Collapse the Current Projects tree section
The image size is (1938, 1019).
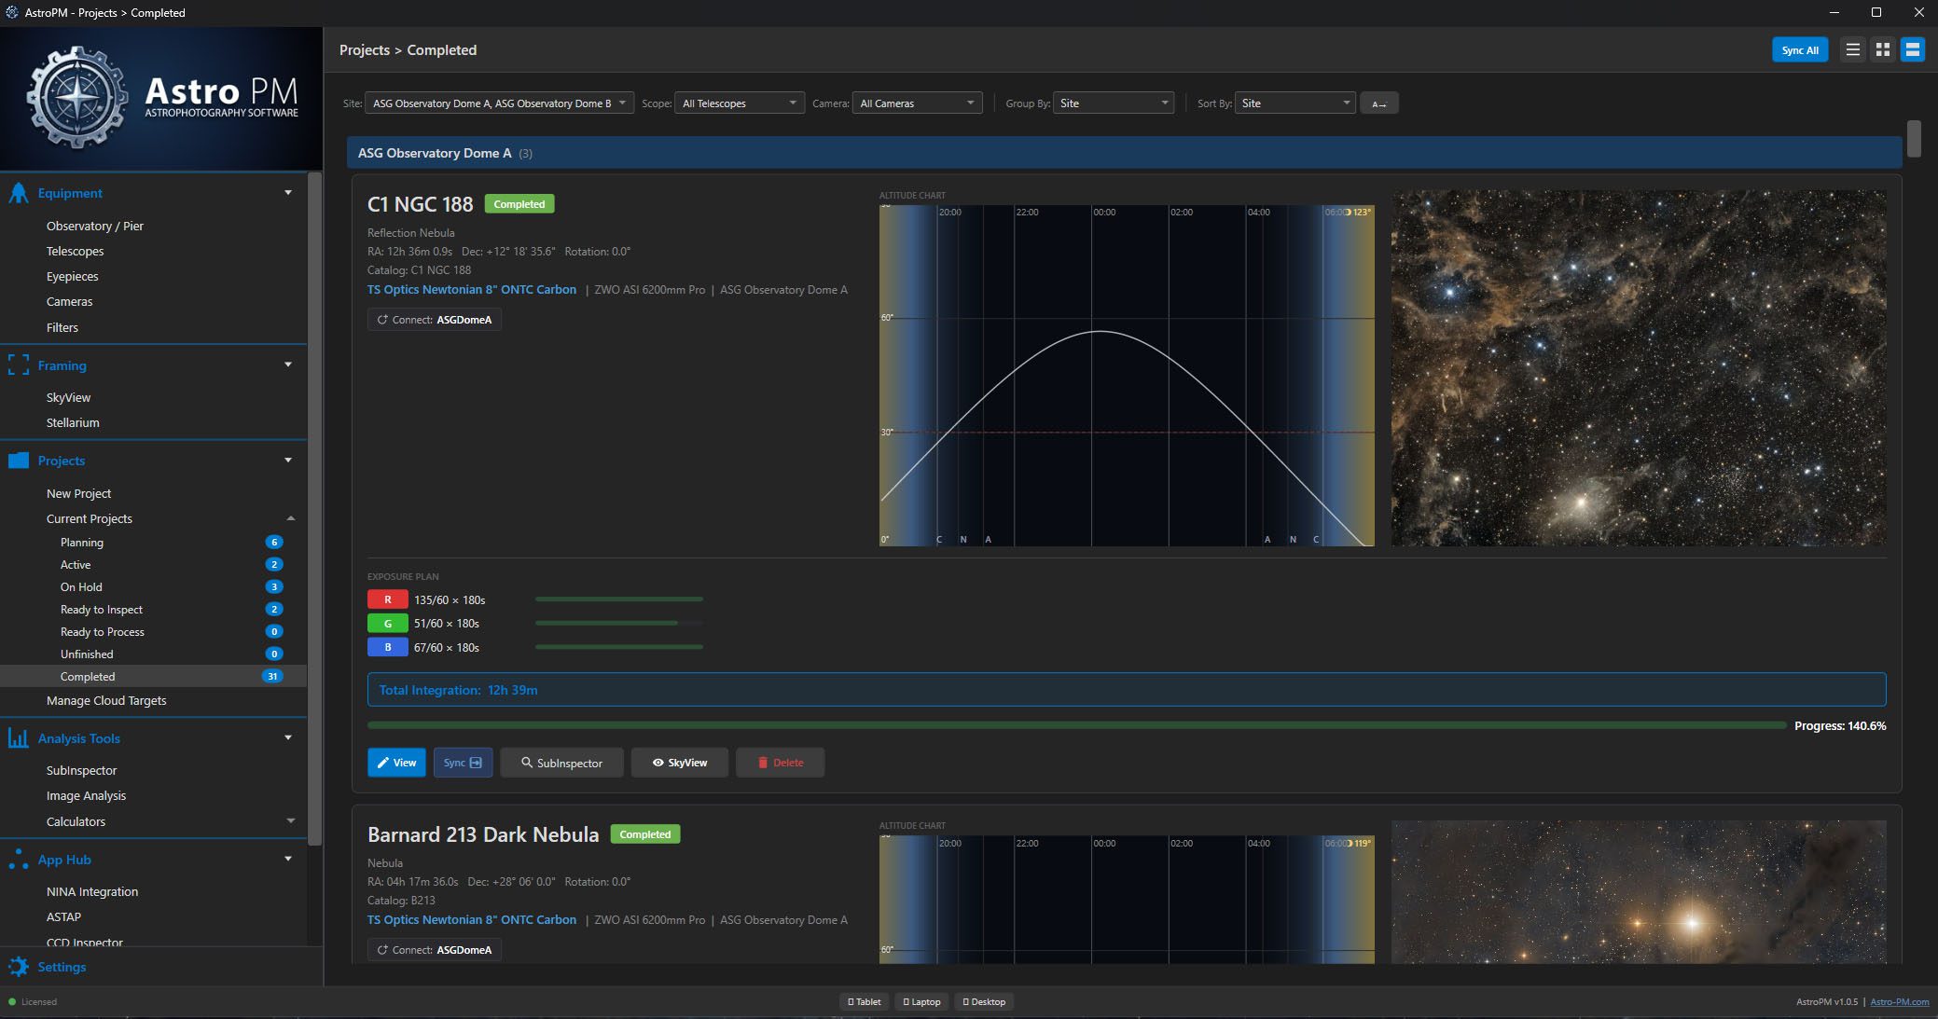[x=290, y=518]
